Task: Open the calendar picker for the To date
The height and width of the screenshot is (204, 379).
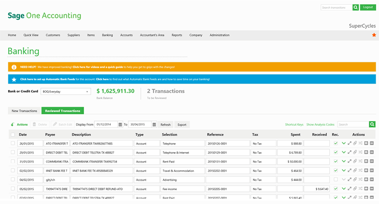Action: point(154,125)
